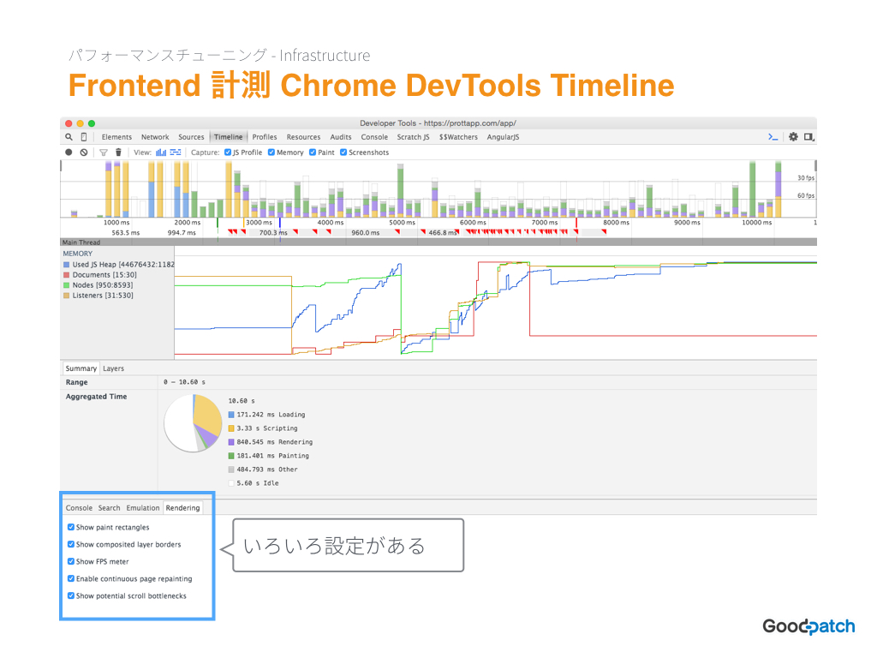Click the dock-side toggle icon

point(808,136)
